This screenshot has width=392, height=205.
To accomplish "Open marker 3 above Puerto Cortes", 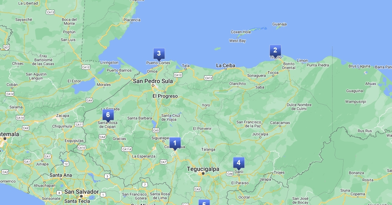I will (159, 54).
